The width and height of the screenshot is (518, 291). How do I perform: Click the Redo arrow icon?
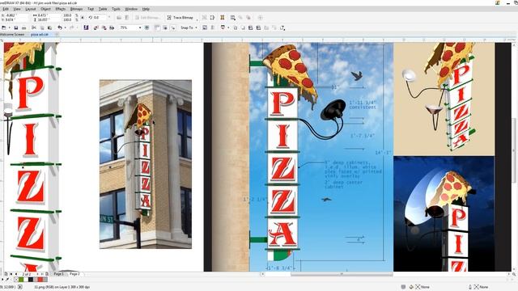pos(71,27)
